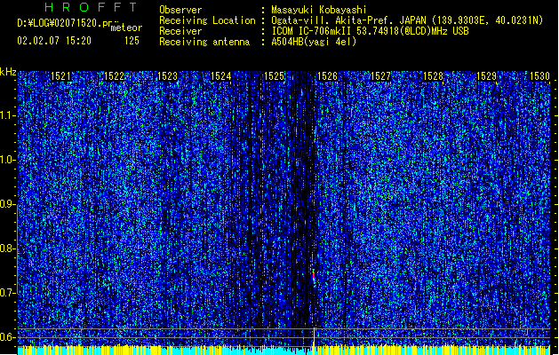Click the tall yellow level spike below 1526

pos(314,337)
